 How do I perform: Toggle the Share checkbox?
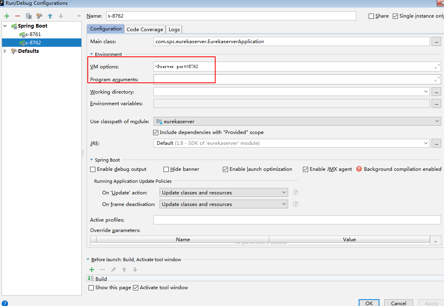371,16
